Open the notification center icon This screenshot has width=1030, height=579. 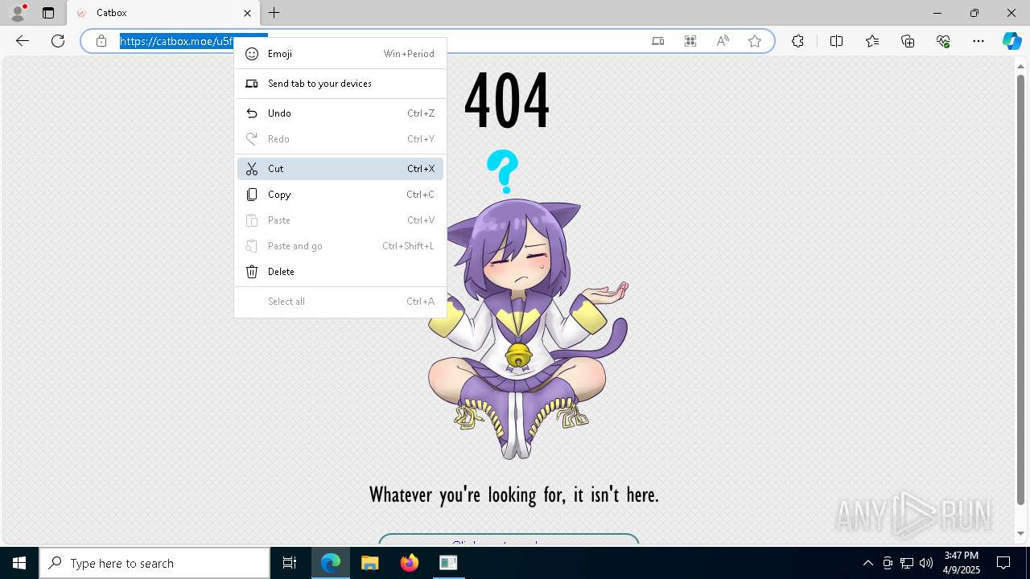[1003, 563]
